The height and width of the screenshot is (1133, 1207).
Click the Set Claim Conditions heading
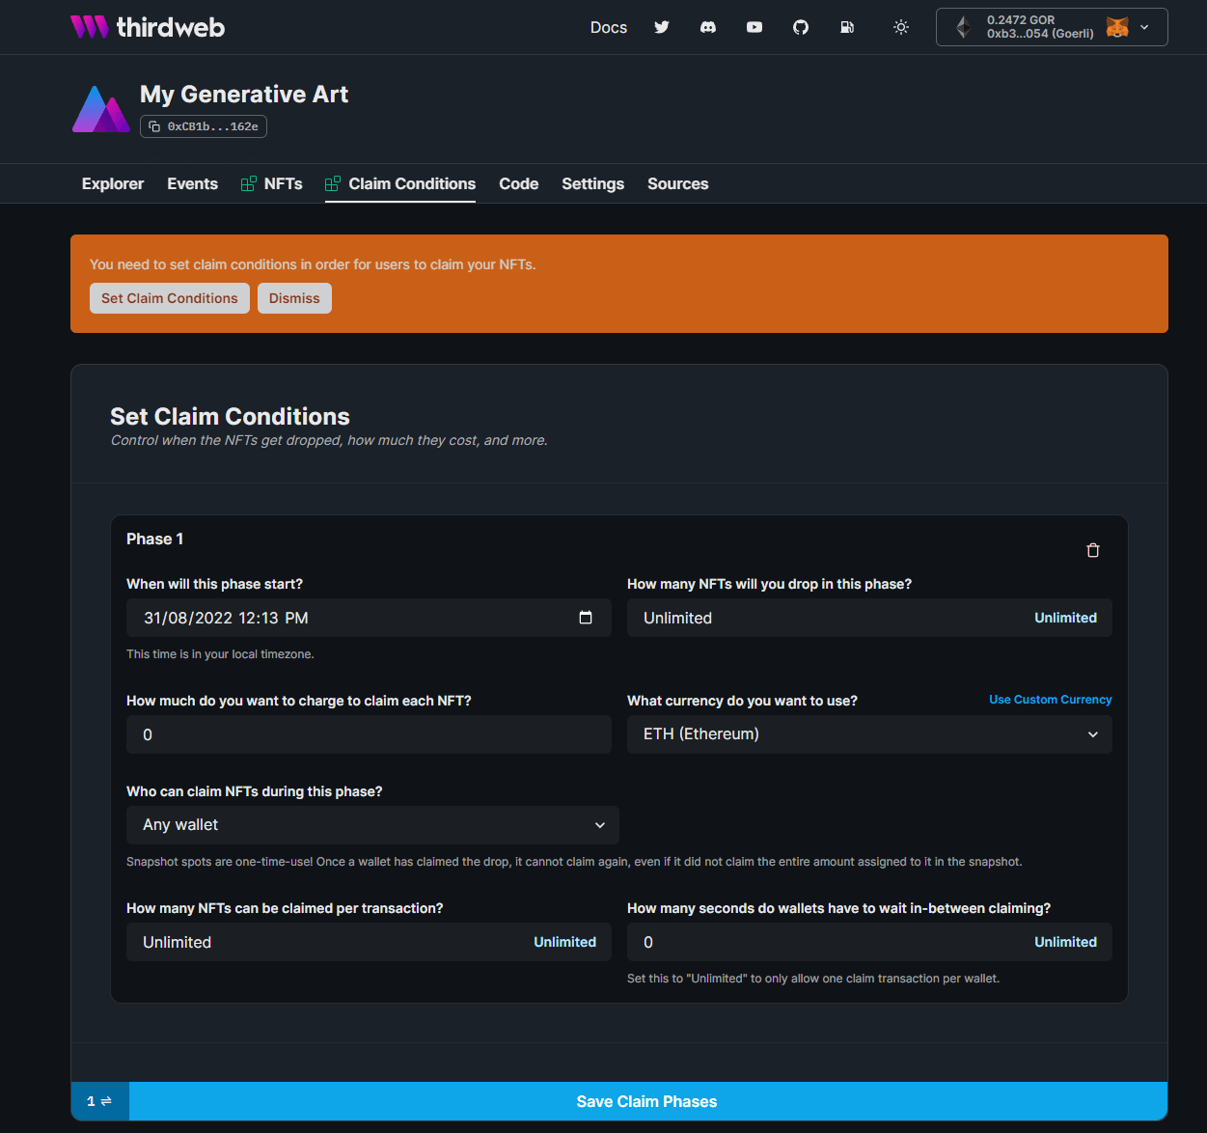tap(230, 416)
